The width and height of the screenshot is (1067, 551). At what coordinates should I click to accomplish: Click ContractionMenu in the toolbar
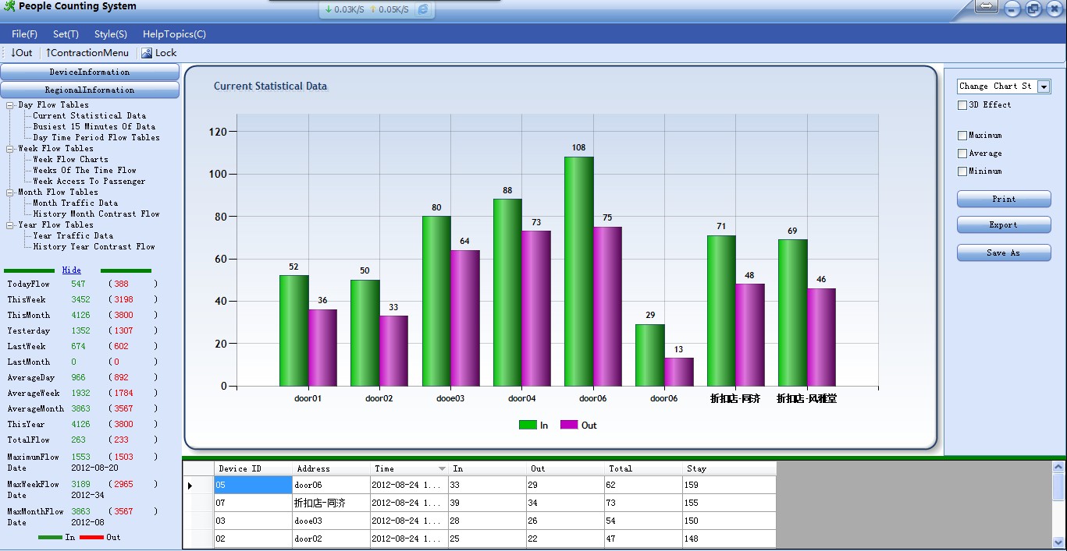click(x=87, y=53)
